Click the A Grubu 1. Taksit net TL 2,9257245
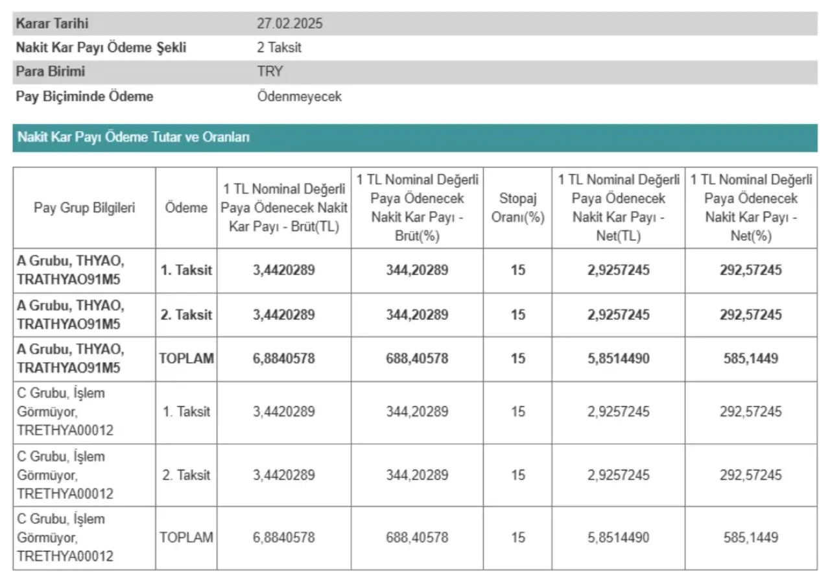 619,270
